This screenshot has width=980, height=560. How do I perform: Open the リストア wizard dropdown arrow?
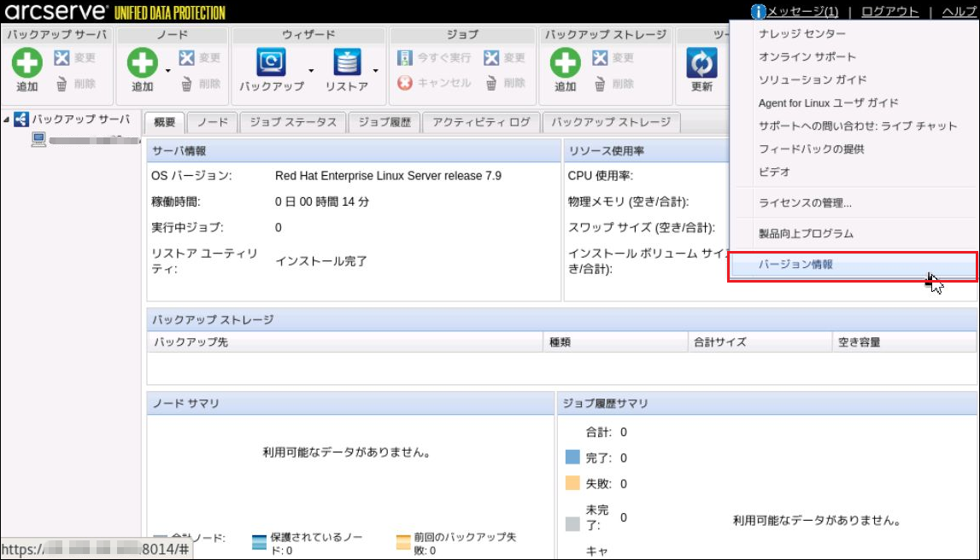(376, 71)
